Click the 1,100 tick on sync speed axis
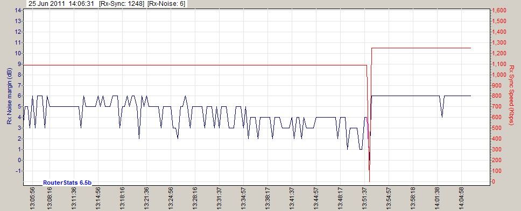The width and height of the screenshot is (521, 211). click(x=499, y=64)
